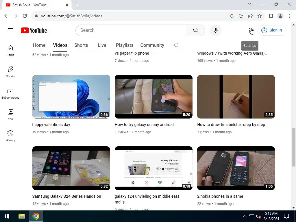
Task: Click partial title 'vs paper flip phone'
Action: coord(132,53)
